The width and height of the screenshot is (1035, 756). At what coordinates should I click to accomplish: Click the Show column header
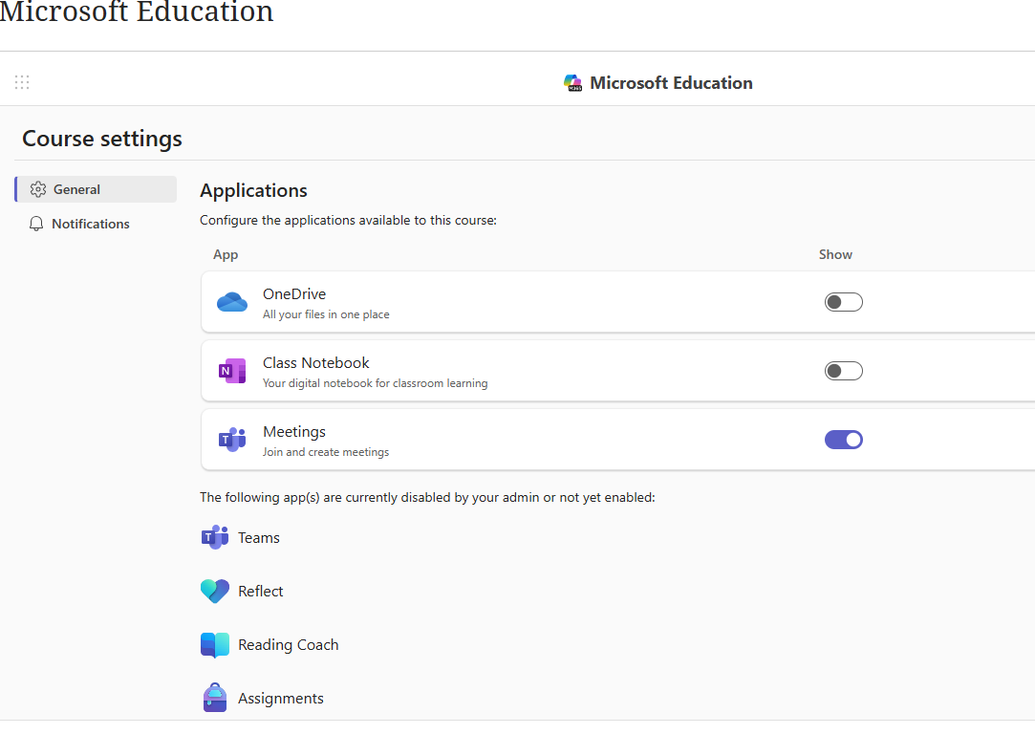835,254
